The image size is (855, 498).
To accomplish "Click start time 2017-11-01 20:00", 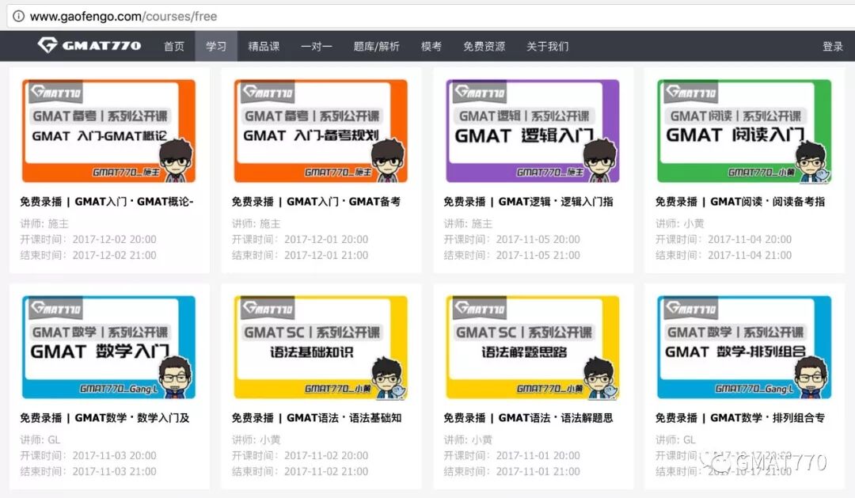I will tap(538, 455).
